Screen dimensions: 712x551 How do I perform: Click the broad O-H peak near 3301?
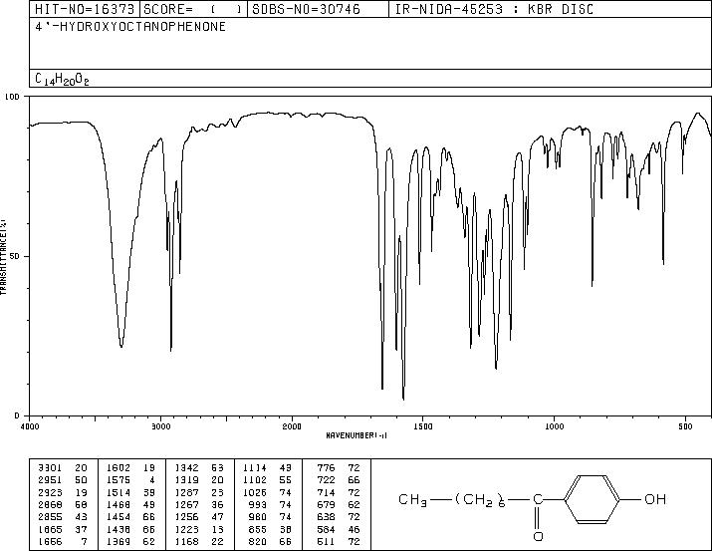click(121, 345)
